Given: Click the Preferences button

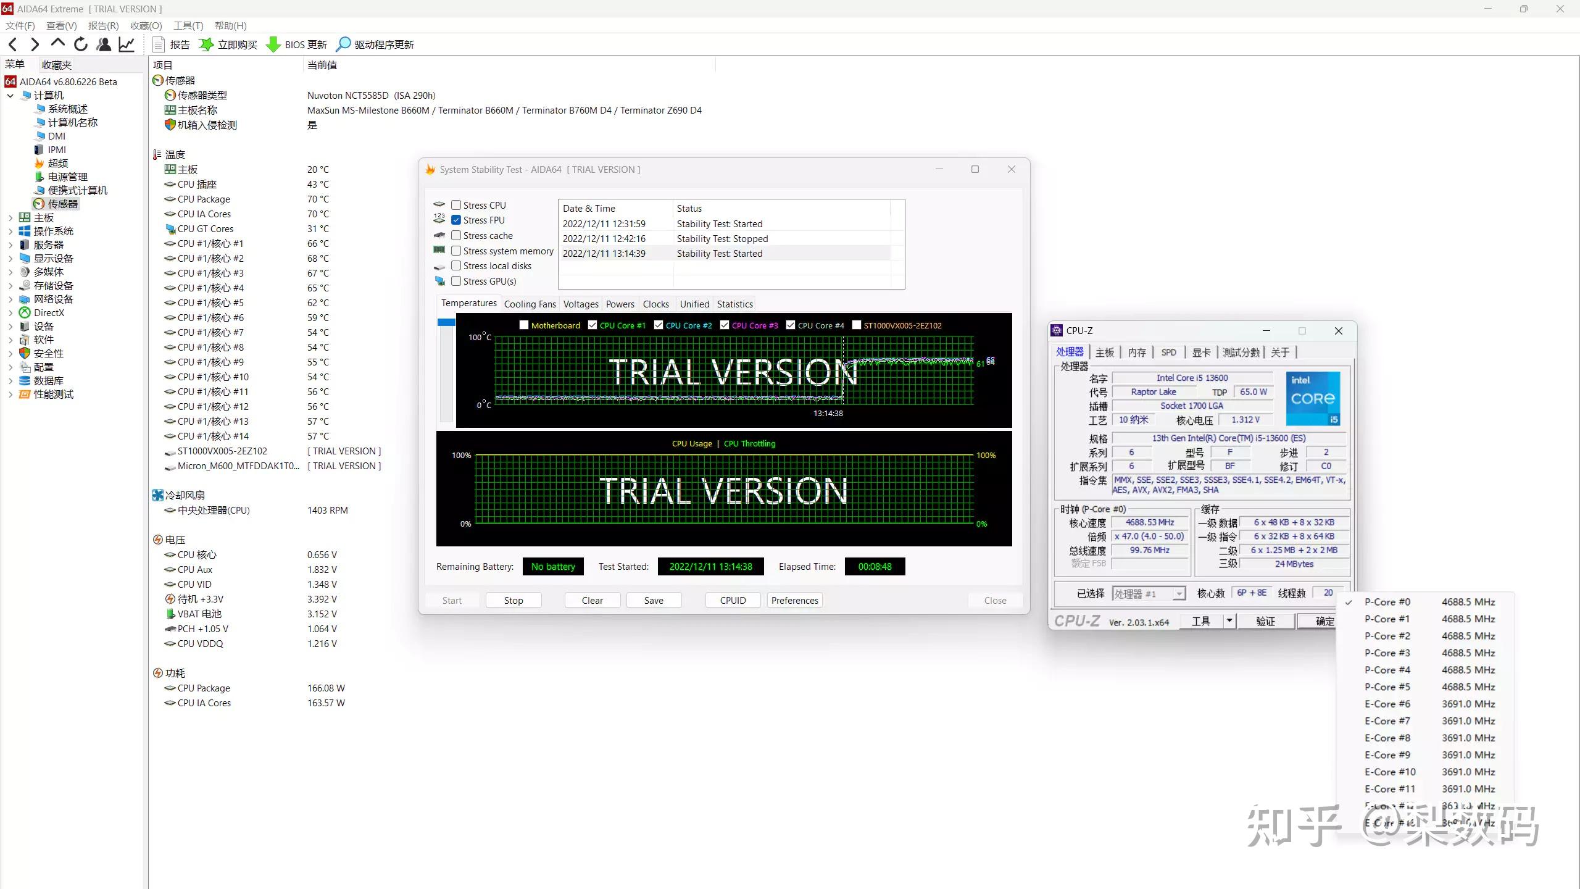Looking at the screenshot, I should pos(794,600).
